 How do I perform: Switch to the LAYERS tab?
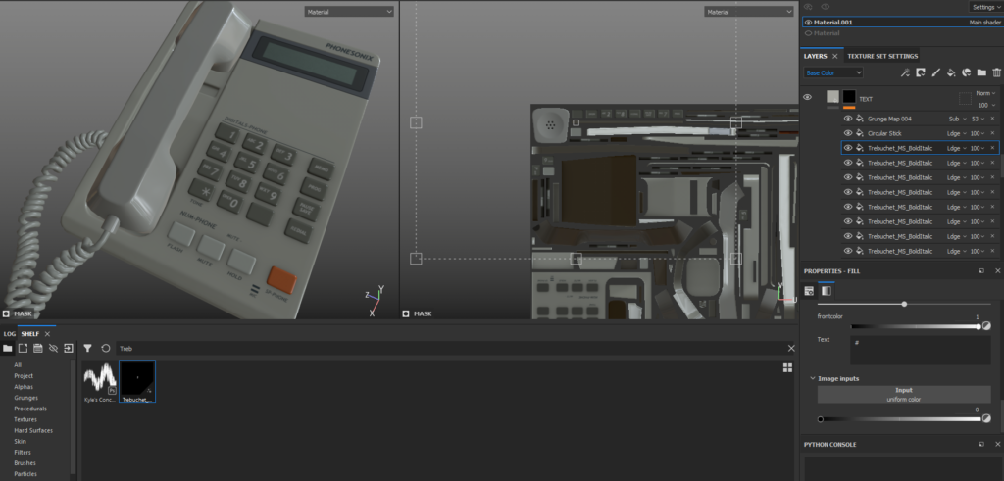[x=816, y=56]
